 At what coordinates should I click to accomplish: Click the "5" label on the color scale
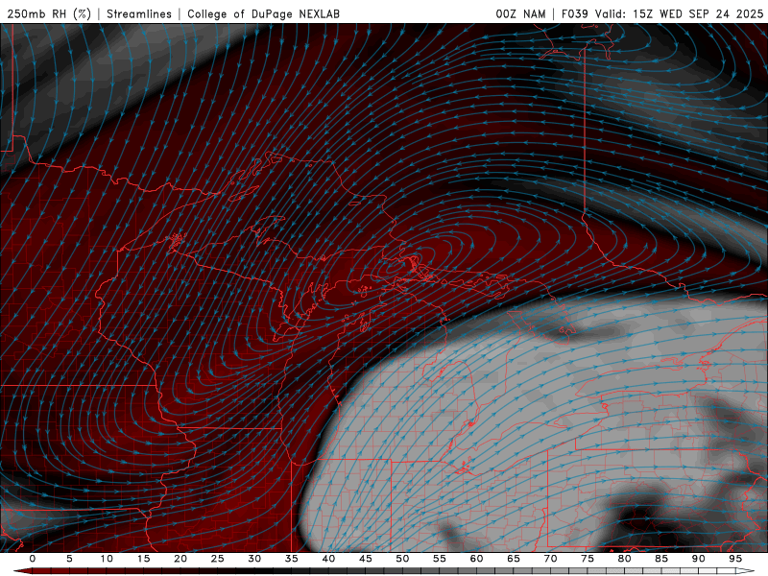(x=69, y=559)
